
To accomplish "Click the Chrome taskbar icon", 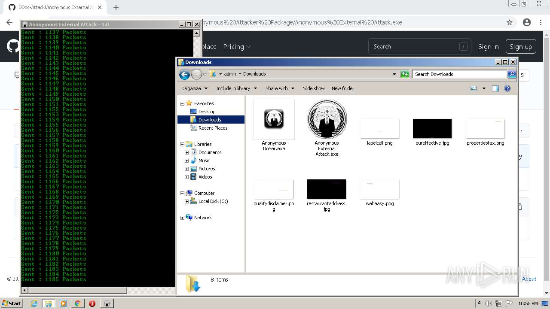I will click(x=77, y=303).
